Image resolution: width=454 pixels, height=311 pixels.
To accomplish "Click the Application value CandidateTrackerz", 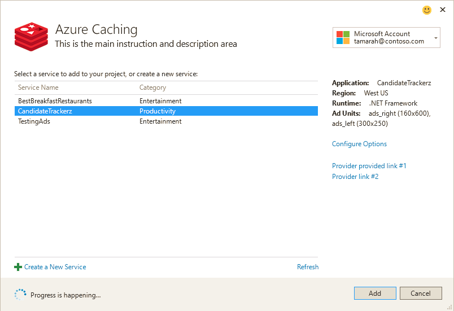I will pyautogui.click(x=404, y=83).
